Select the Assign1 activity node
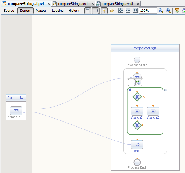This screenshot has height=173, width=185. (137, 111)
